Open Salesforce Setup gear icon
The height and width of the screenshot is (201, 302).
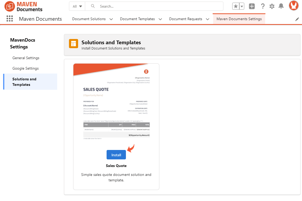click(x=272, y=6)
